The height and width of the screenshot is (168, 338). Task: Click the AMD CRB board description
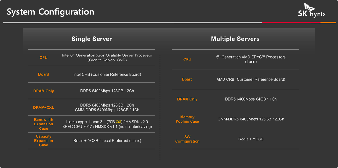click(251, 79)
